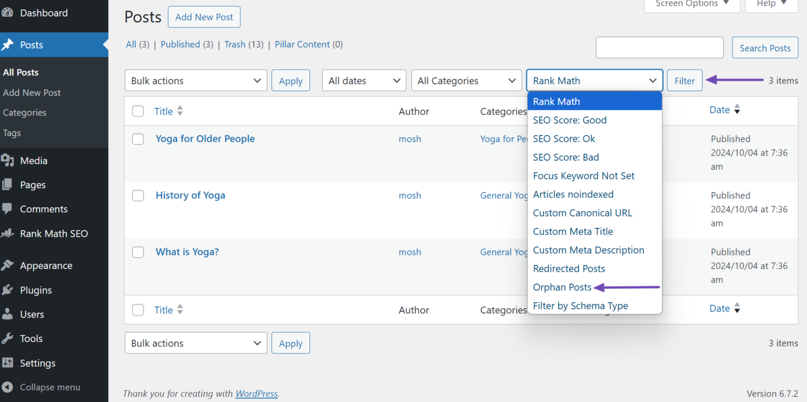807x402 pixels.
Task: Choose Custom Canonical URL option
Action: [x=595, y=213]
